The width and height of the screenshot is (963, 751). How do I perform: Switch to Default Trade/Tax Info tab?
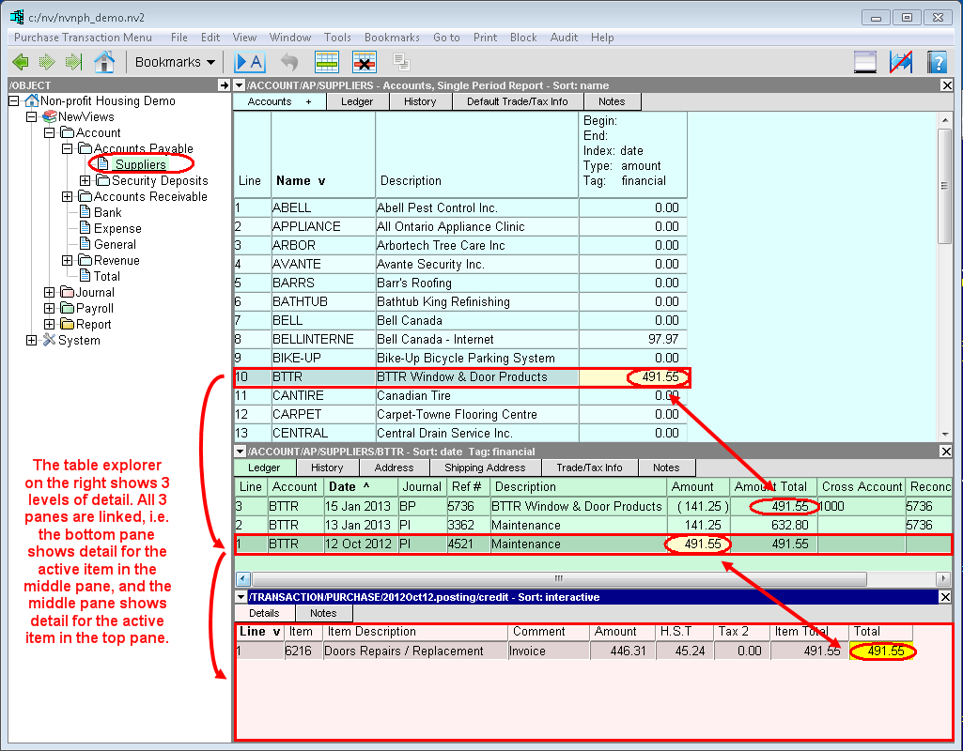tap(517, 101)
